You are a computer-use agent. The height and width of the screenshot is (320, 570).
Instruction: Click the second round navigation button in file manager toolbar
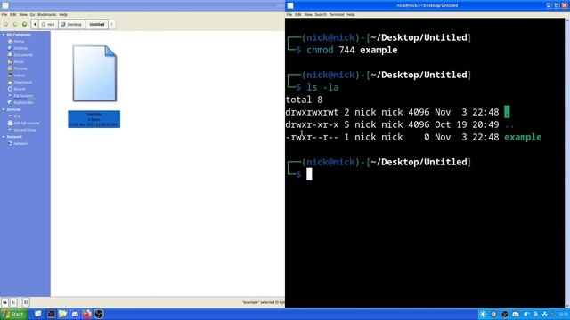(x=15, y=24)
